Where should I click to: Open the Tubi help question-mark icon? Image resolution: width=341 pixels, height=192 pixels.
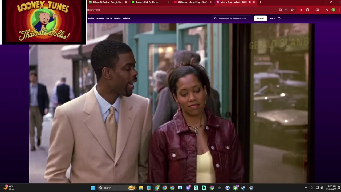coord(279,18)
